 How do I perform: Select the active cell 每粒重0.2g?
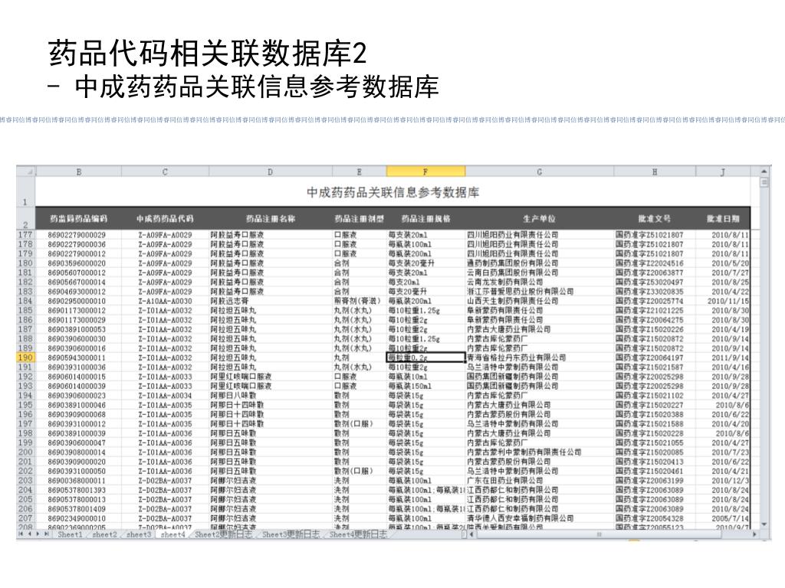(x=426, y=358)
